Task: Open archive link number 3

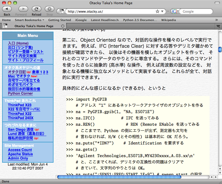Action: click(x=47, y=72)
